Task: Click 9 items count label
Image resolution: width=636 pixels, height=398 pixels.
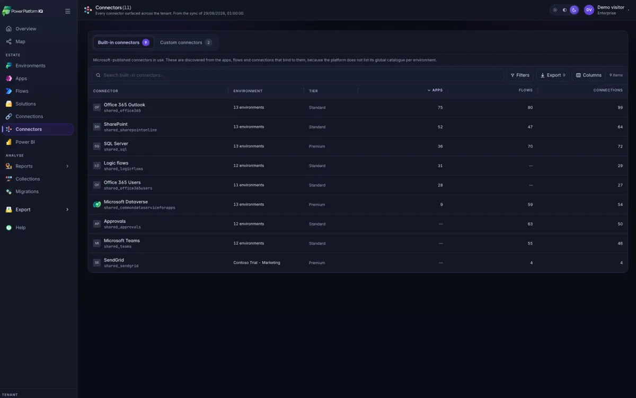Action: [616, 75]
